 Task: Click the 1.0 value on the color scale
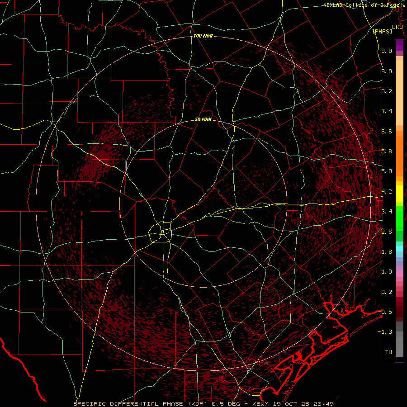(387, 272)
